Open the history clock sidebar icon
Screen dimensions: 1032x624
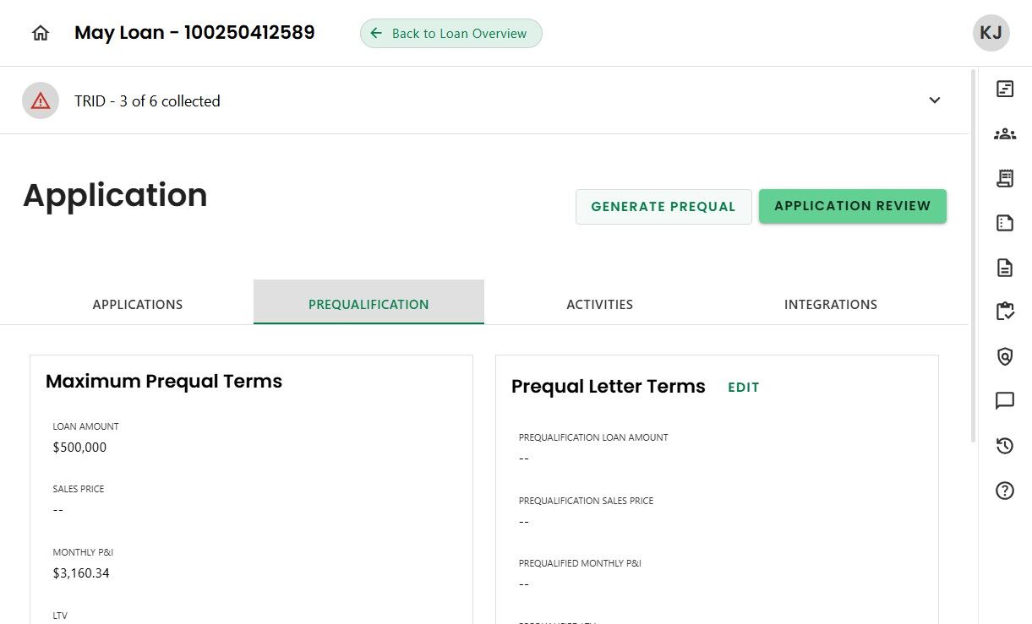1005,446
